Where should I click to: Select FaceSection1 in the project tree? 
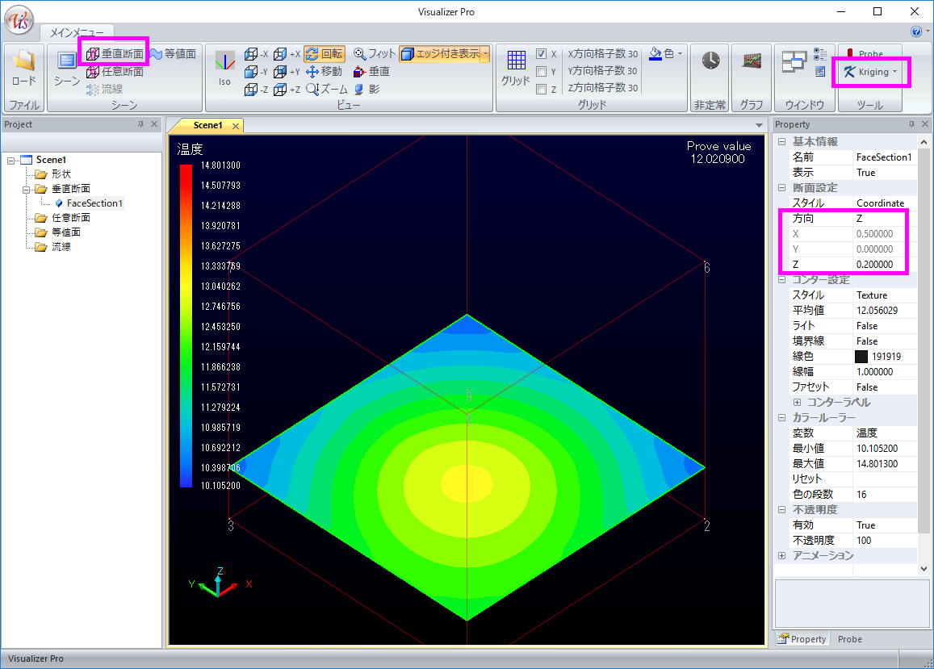pyautogui.click(x=94, y=203)
